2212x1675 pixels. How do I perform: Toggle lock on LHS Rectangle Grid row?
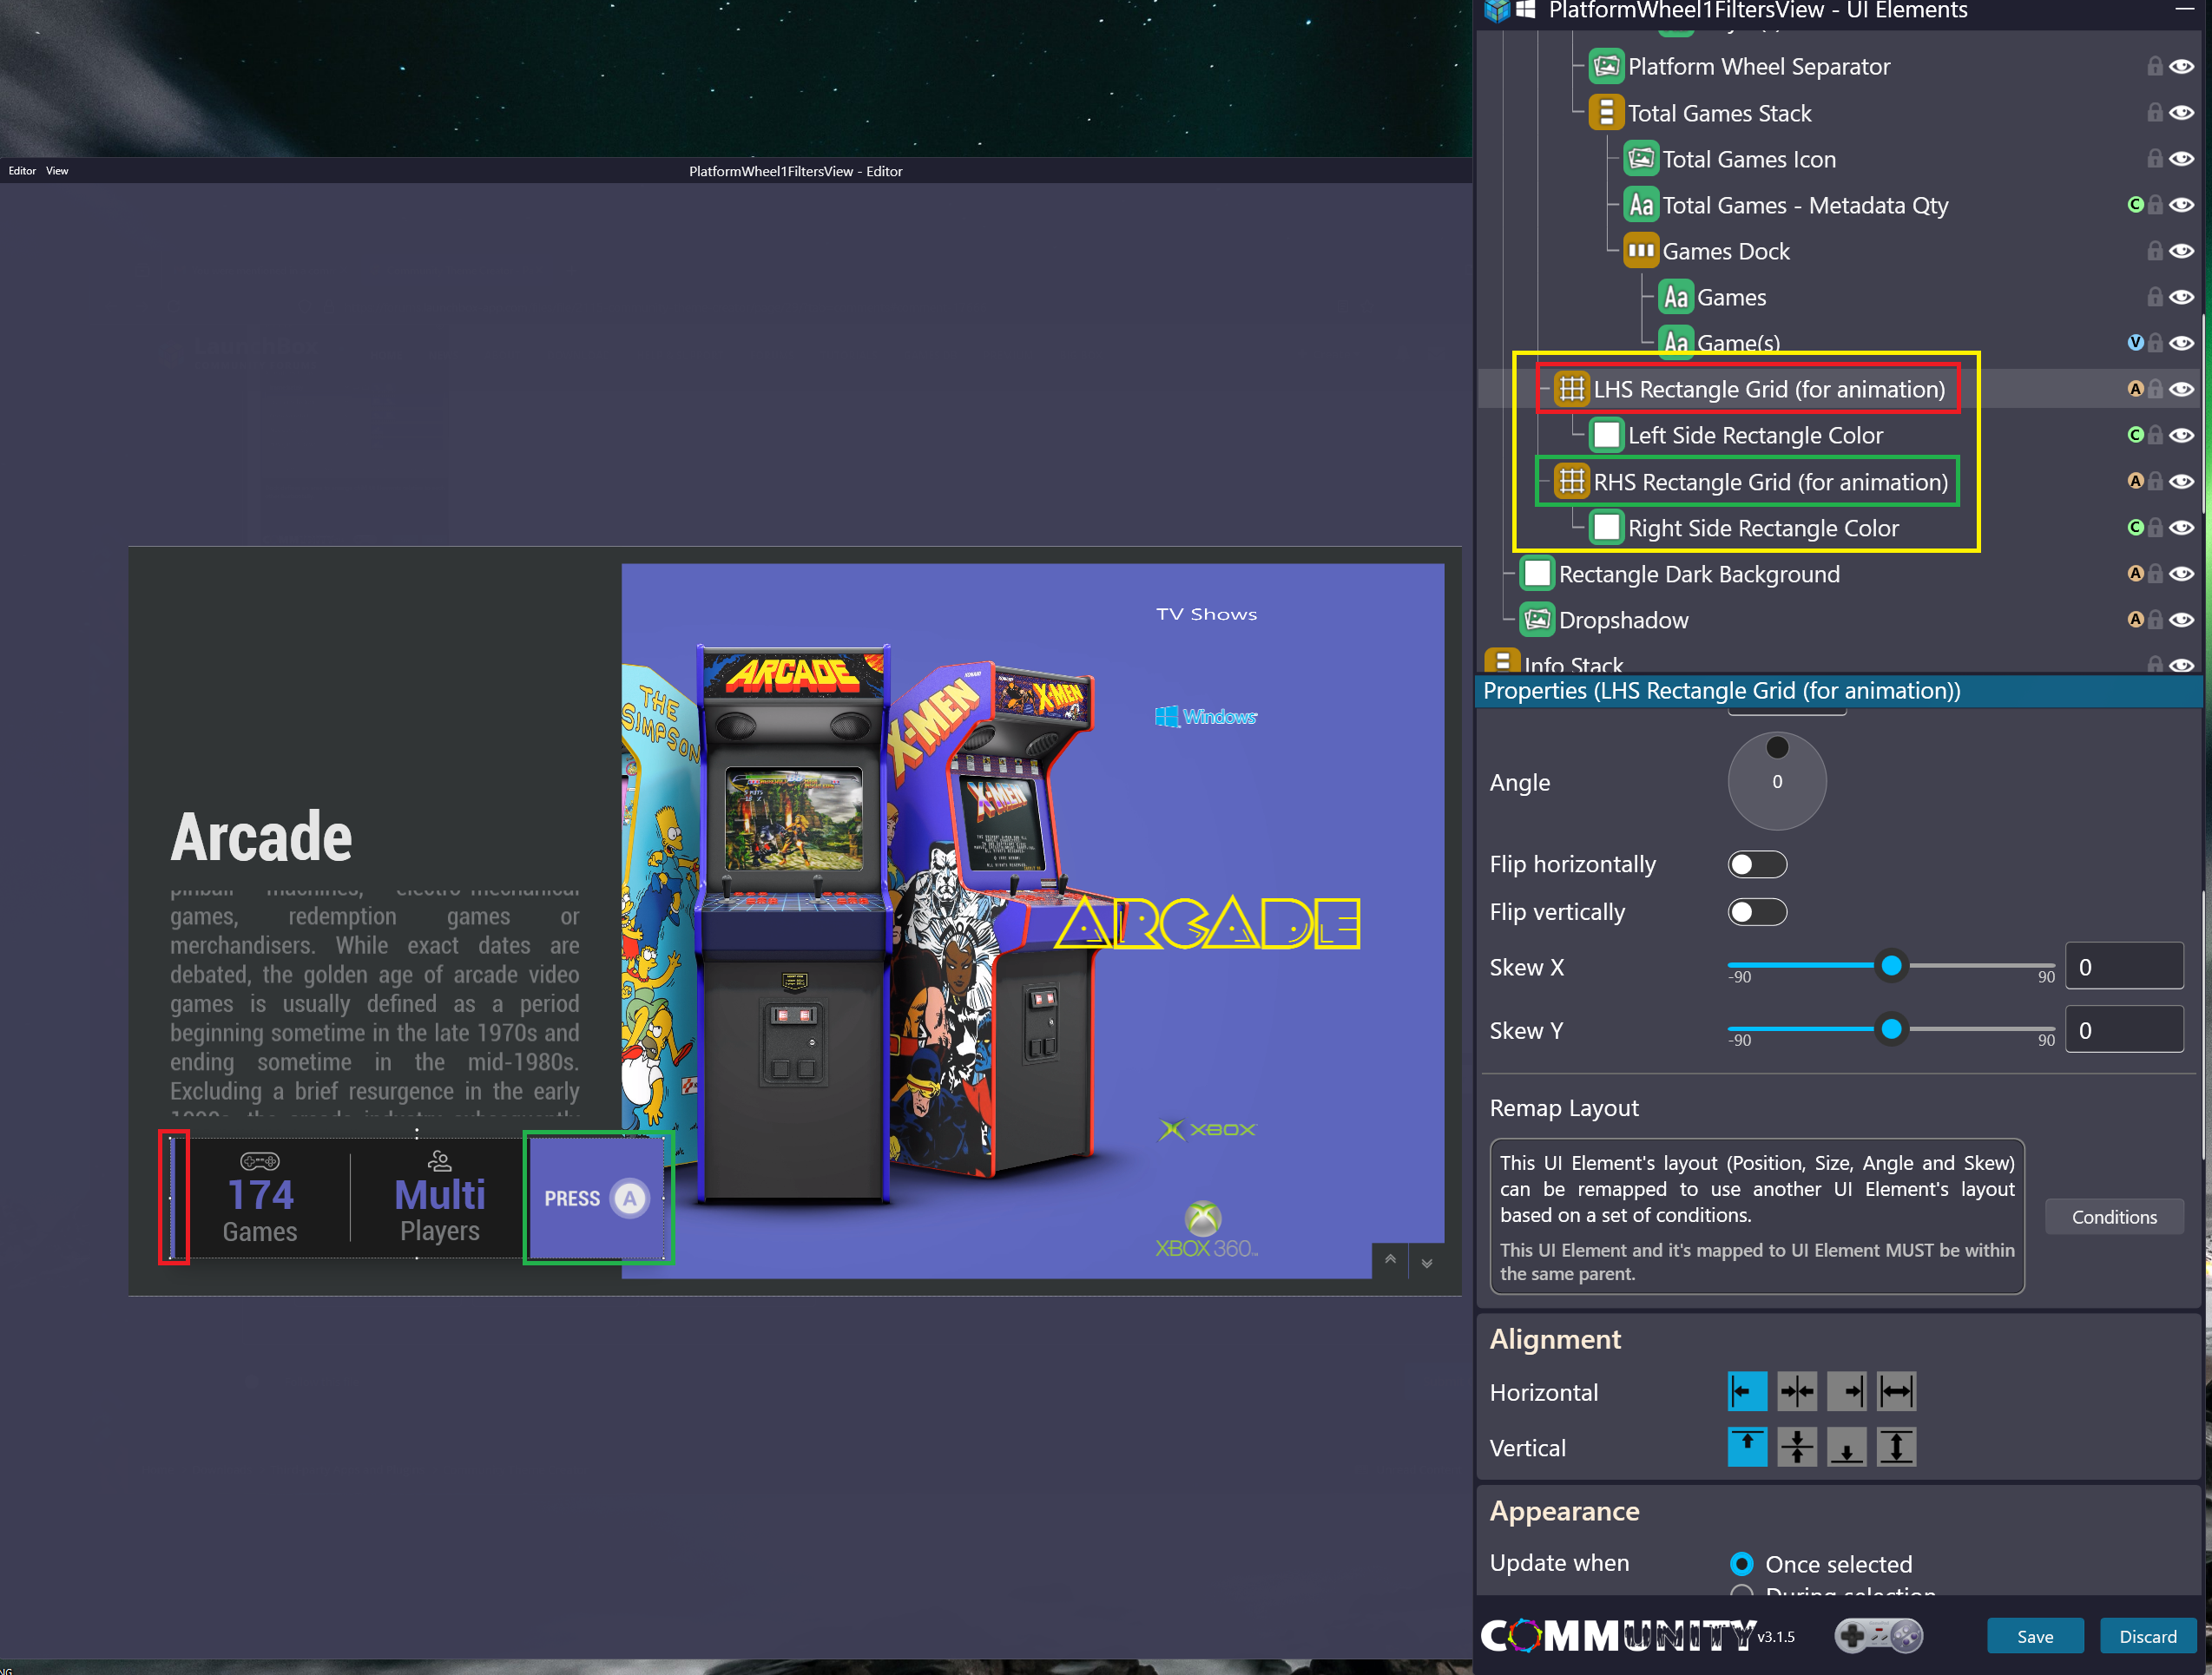tap(2155, 389)
